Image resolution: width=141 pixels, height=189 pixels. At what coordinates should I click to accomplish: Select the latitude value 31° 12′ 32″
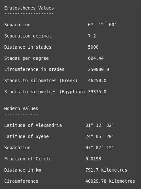pos(99,125)
